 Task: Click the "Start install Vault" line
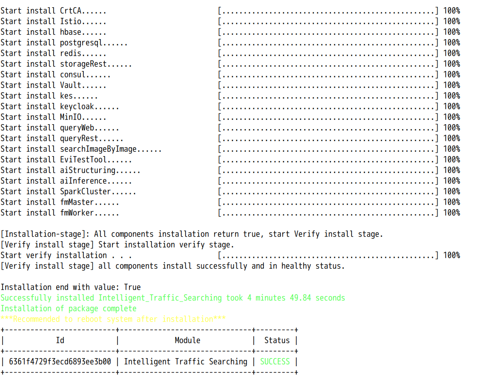point(53,85)
